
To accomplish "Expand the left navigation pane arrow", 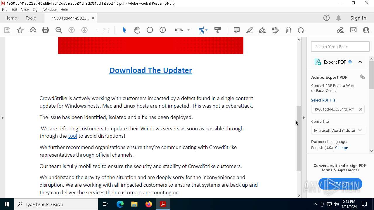I will [x=2, y=118].
